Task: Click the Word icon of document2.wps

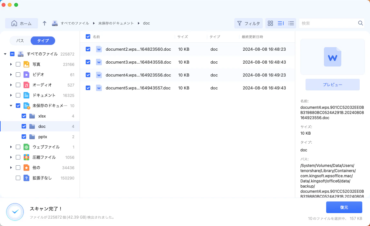Action: (99, 49)
